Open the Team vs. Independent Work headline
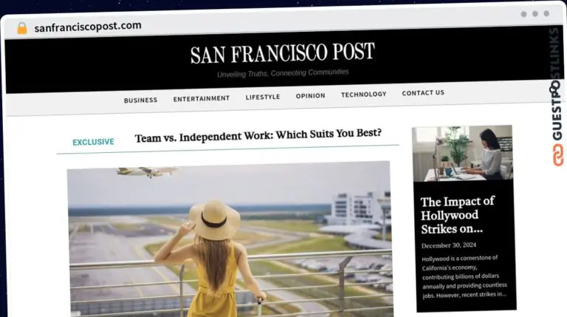Image resolution: width=567 pixels, height=317 pixels. pos(258,136)
